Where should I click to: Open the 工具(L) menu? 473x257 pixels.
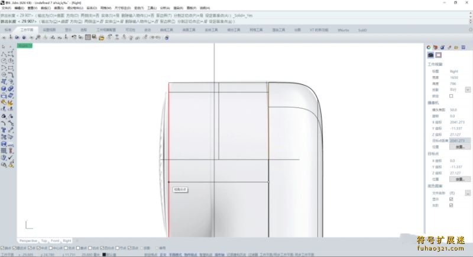[152, 8]
